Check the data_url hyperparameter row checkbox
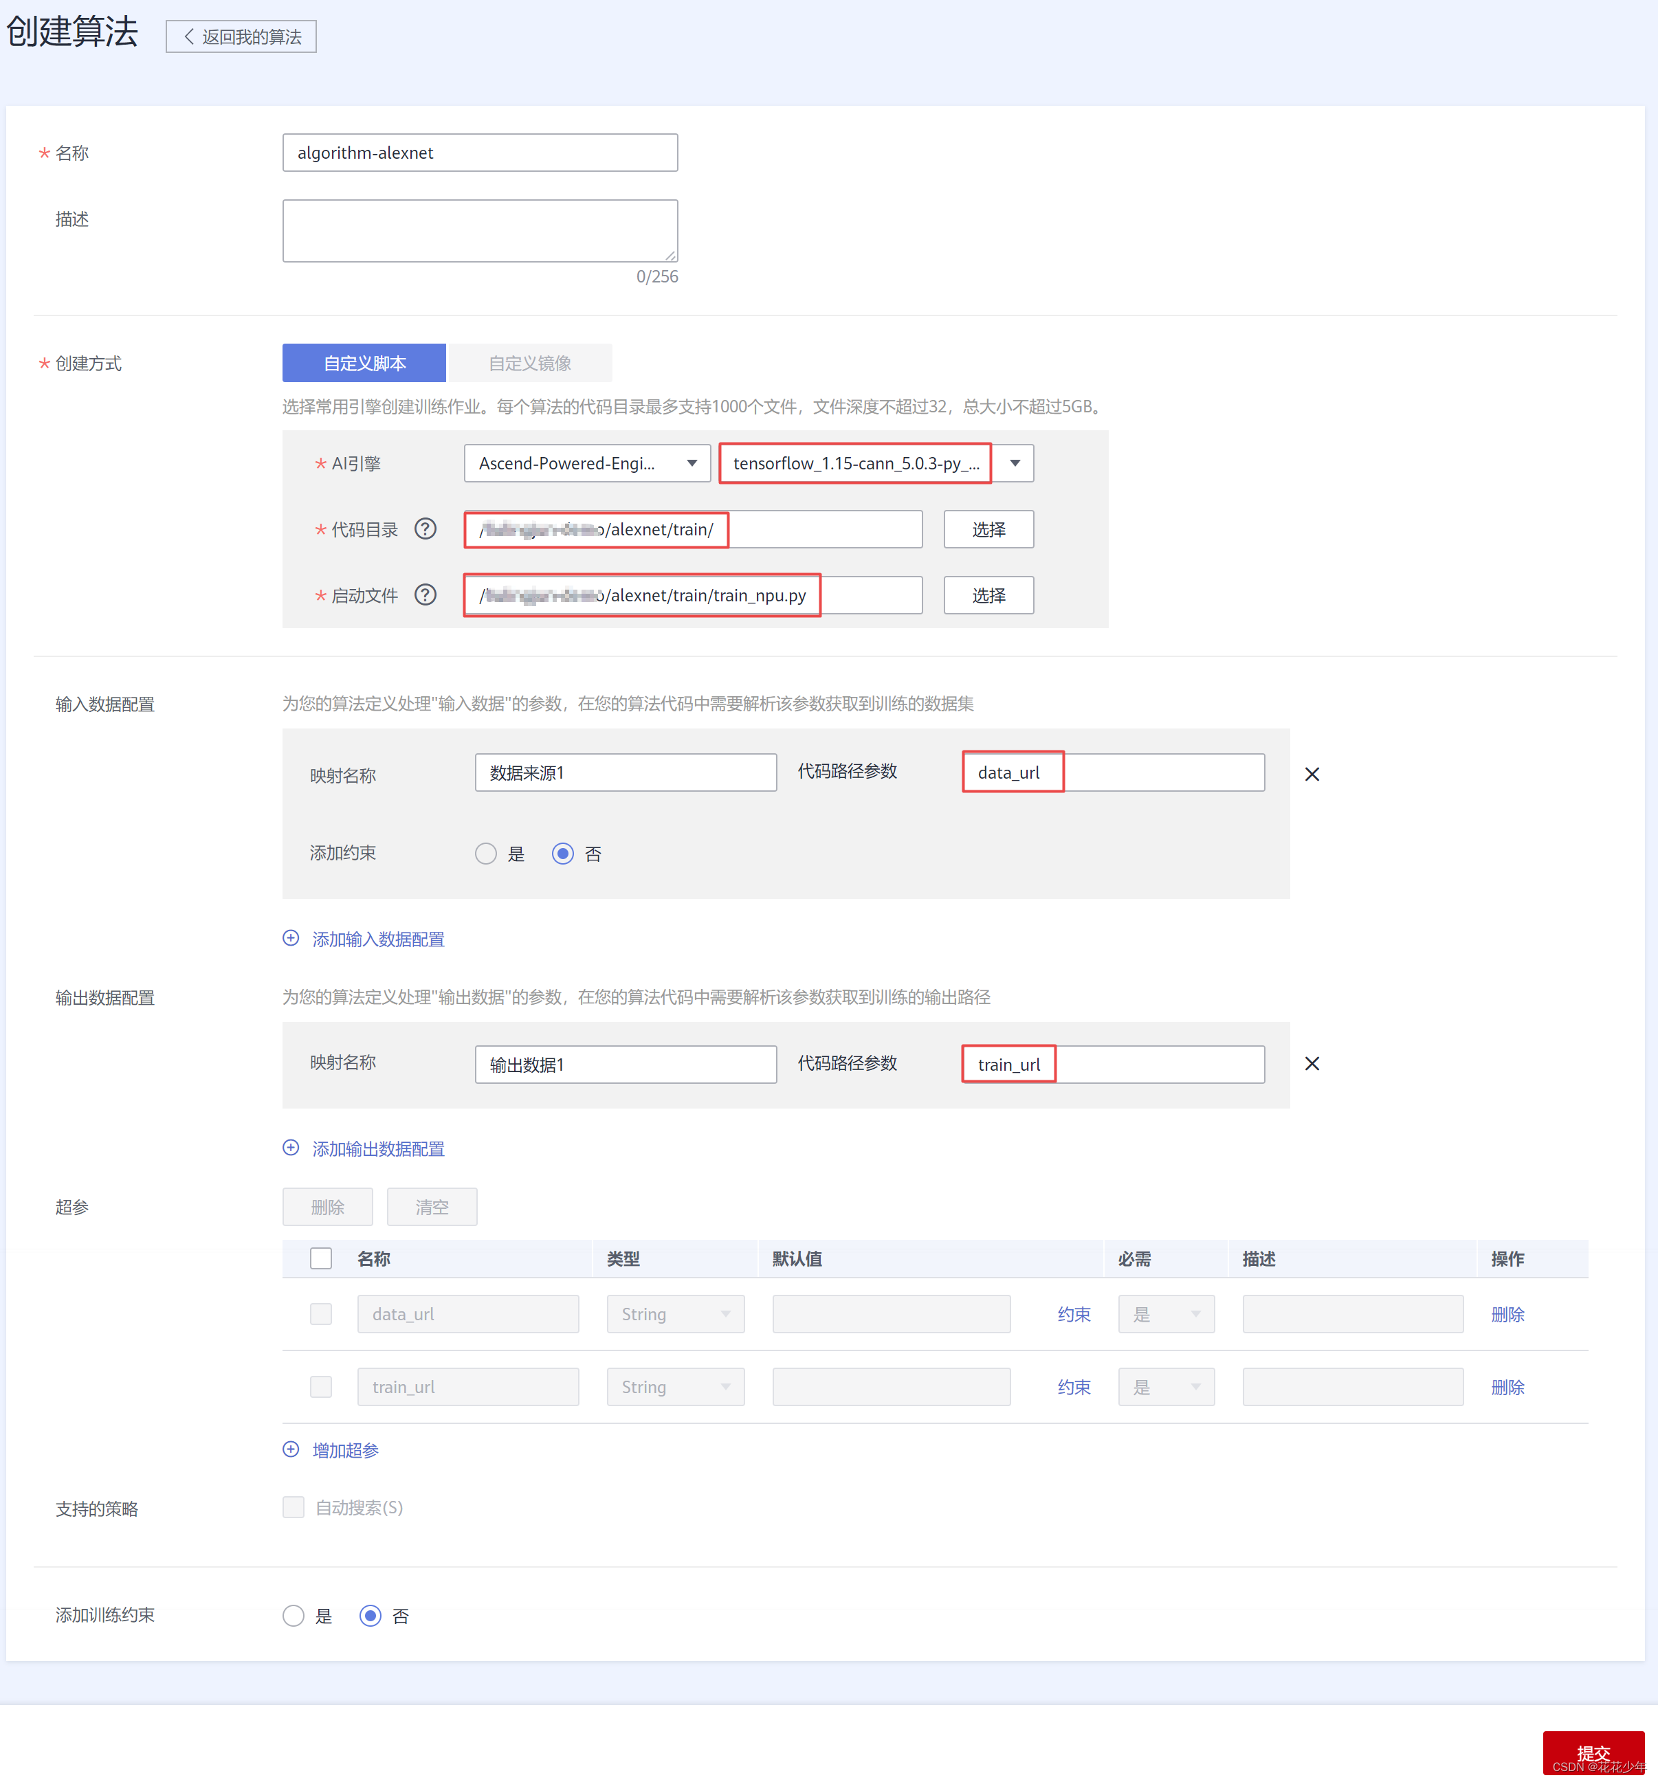The image size is (1658, 1780). (x=321, y=1315)
